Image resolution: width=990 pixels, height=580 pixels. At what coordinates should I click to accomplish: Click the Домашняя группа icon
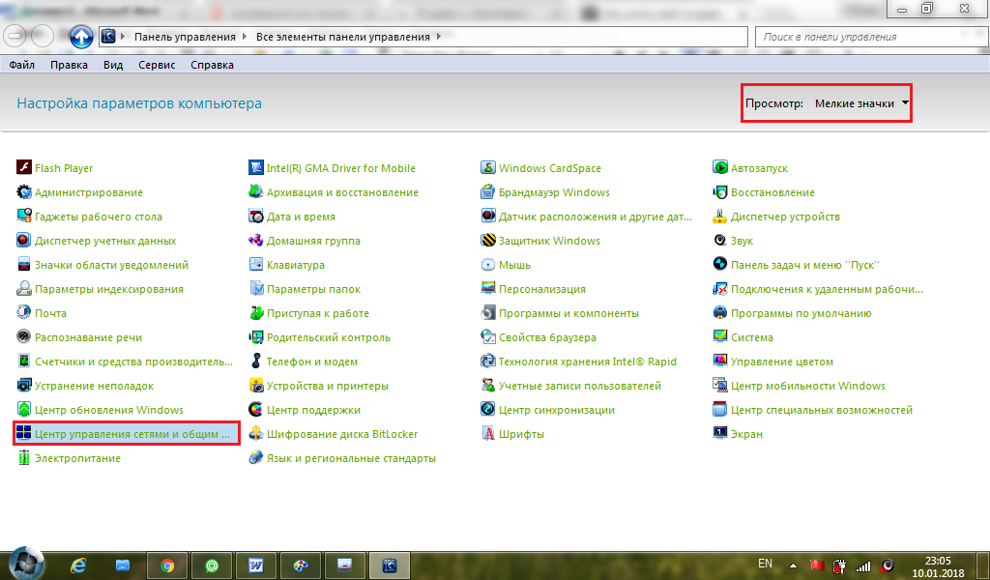(255, 240)
